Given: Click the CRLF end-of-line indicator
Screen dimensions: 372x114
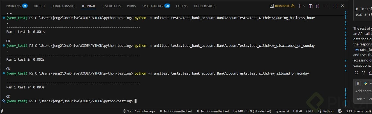Looking at the screenshot, I should pyautogui.click(x=310, y=111).
